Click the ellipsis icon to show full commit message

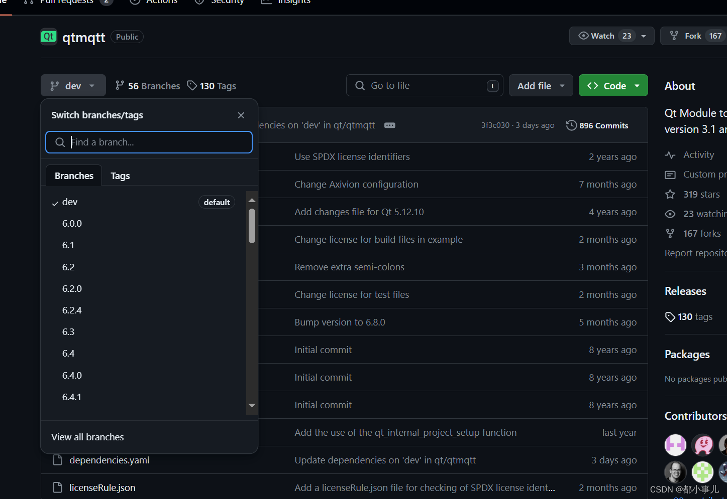pyautogui.click(x=390, y=125)
